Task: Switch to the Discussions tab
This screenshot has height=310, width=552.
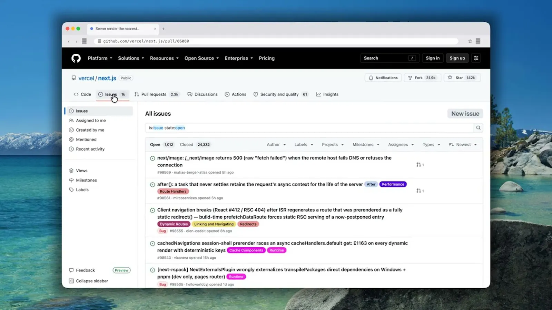Action: (203, 94)
